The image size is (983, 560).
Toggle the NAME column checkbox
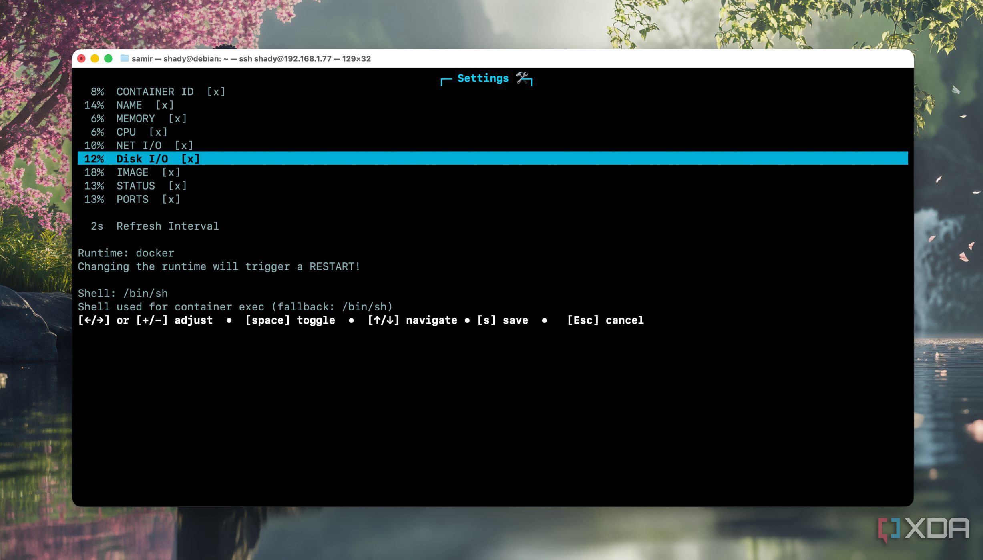coord(165,105)
